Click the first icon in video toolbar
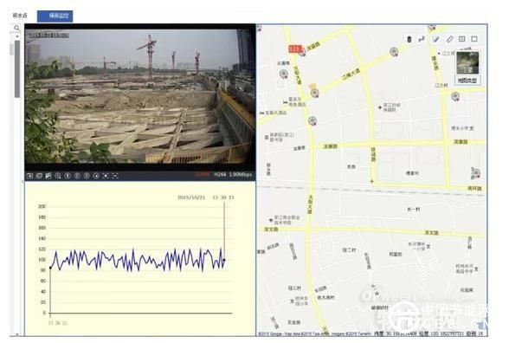The width and height of the screenshot is (509, 343). coord(29,176)
